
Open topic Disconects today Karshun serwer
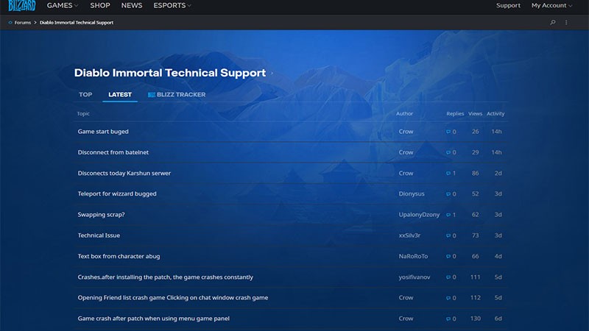[124, 173]
